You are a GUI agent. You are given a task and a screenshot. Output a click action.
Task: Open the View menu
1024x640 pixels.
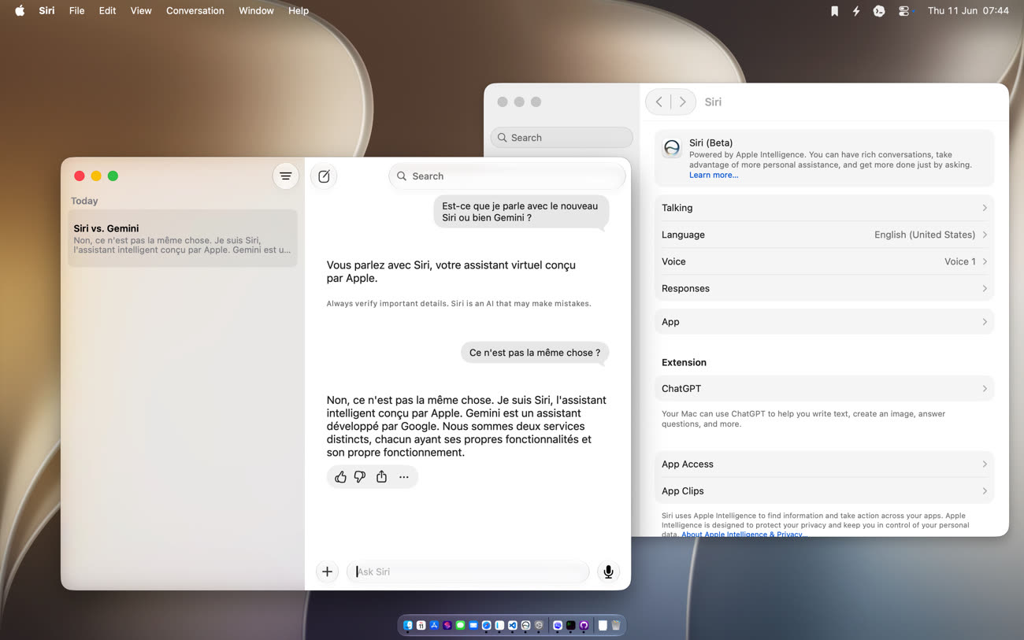(141, 11)
